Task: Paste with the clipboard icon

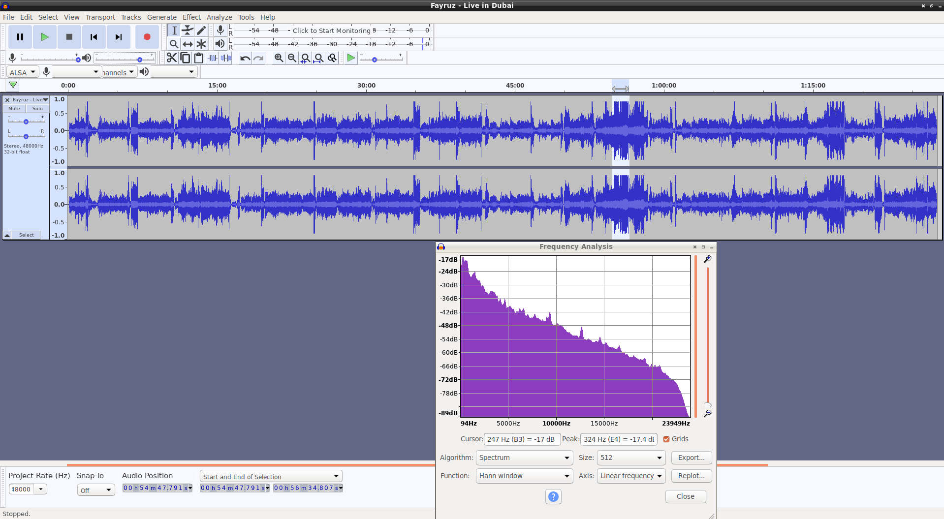Action: coord(199,58)
